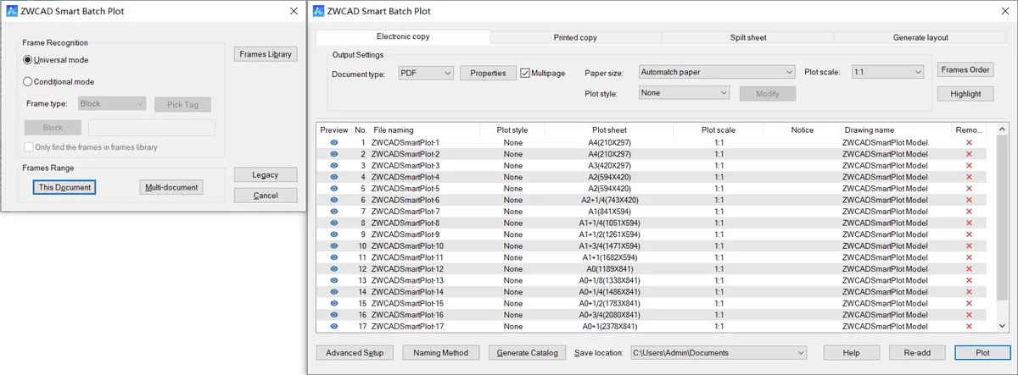Switch to the Printed copy tab
This screenshot has width=1018, height=375.
[x=575, y=37]
